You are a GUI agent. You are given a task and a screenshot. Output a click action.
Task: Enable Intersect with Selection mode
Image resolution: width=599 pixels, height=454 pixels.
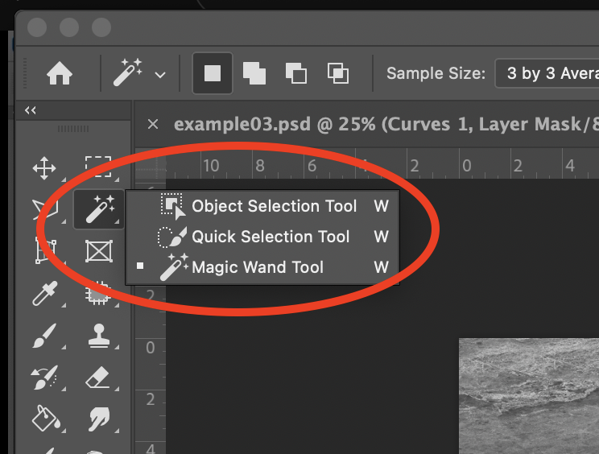pyautogui.click(x=337, y=73)
